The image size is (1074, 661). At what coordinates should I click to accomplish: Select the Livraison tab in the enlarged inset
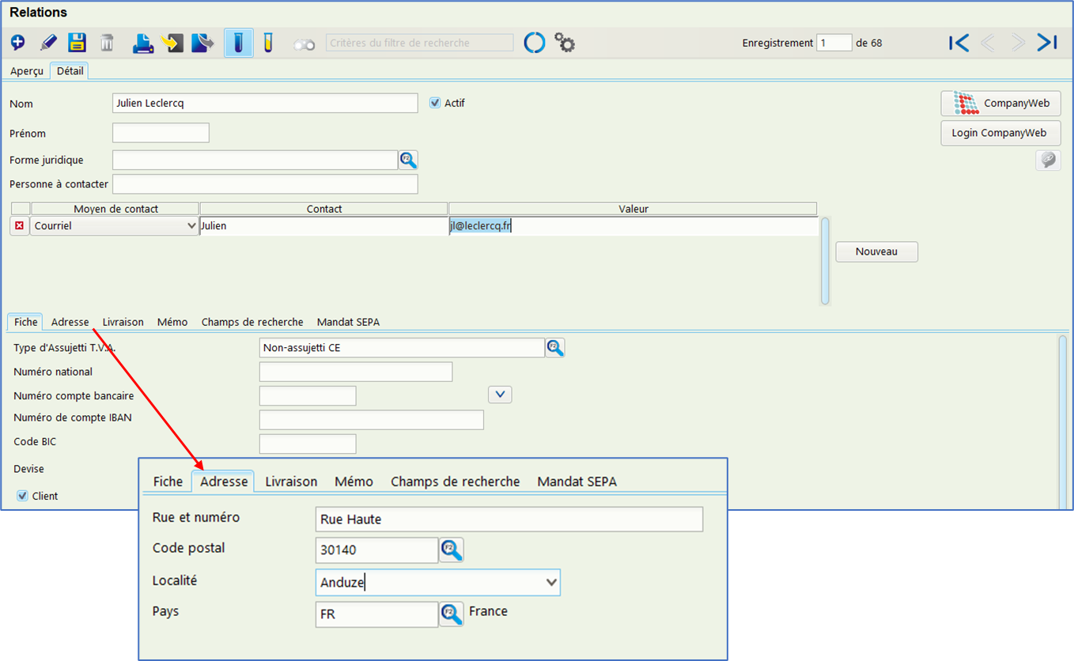pos(291,482)
